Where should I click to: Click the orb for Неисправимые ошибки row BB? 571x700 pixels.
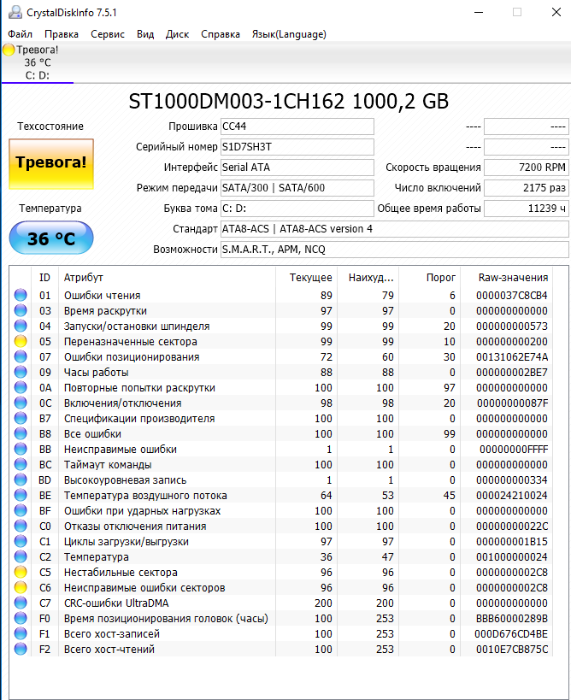pos(21,449)
